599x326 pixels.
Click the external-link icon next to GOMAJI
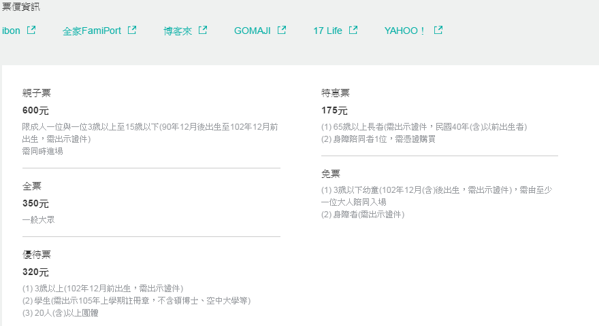coord(282,30)
